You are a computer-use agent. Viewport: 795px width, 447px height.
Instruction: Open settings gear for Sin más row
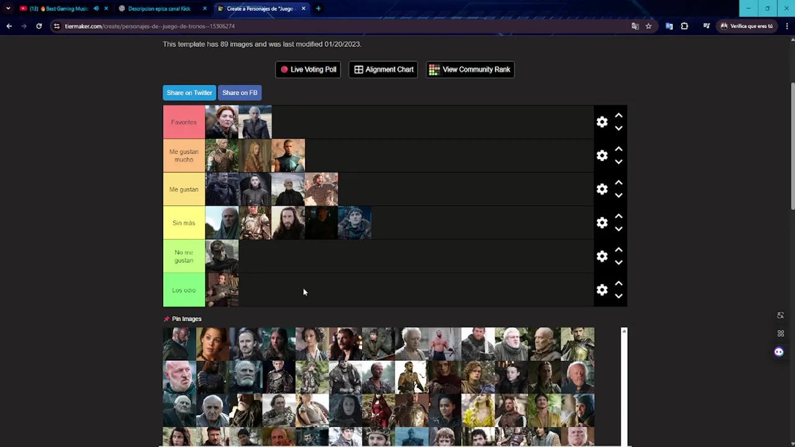pyautogui.click(x=602, y=223)
